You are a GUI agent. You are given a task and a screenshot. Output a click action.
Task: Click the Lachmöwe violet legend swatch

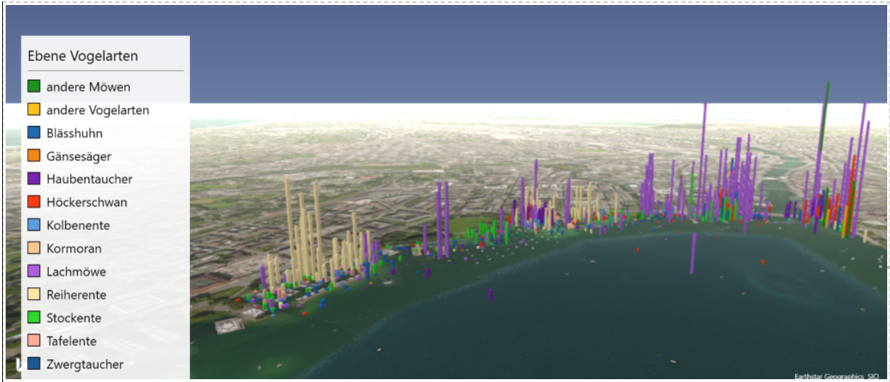coord(33,272)
